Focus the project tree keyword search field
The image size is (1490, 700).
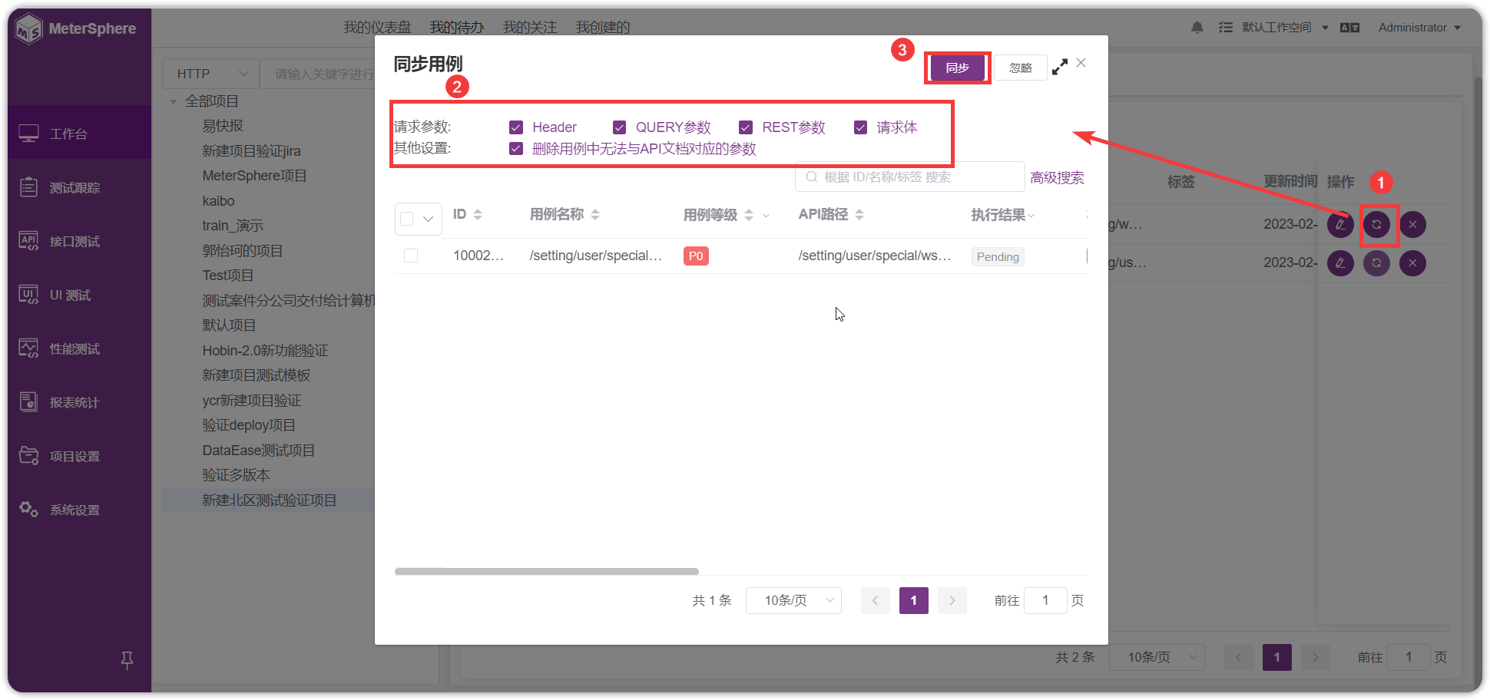pos(318,74)
